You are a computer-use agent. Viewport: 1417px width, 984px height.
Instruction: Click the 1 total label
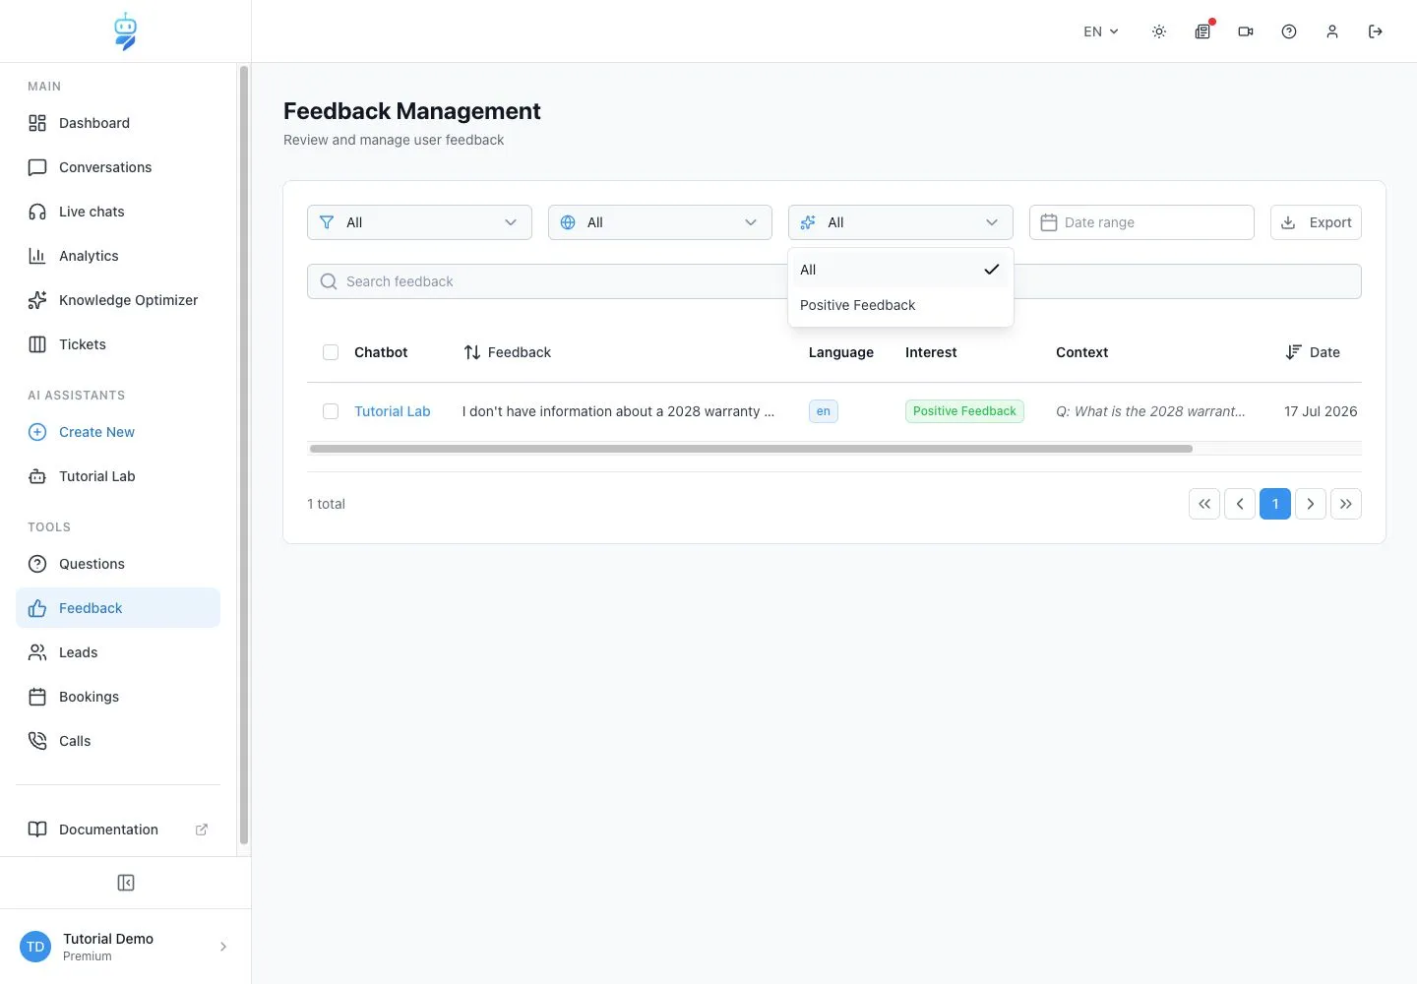click(326, 504)
